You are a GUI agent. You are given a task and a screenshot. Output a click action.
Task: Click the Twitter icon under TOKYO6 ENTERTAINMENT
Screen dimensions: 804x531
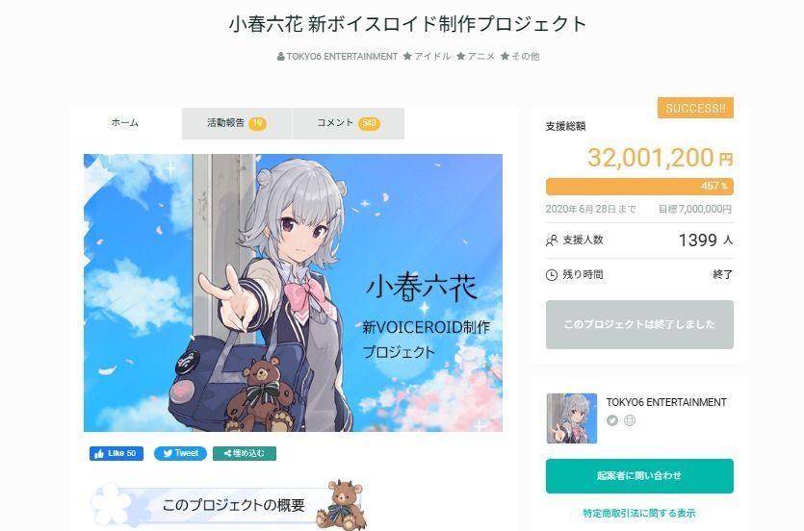pyautogui.click(x=611, y=420)
